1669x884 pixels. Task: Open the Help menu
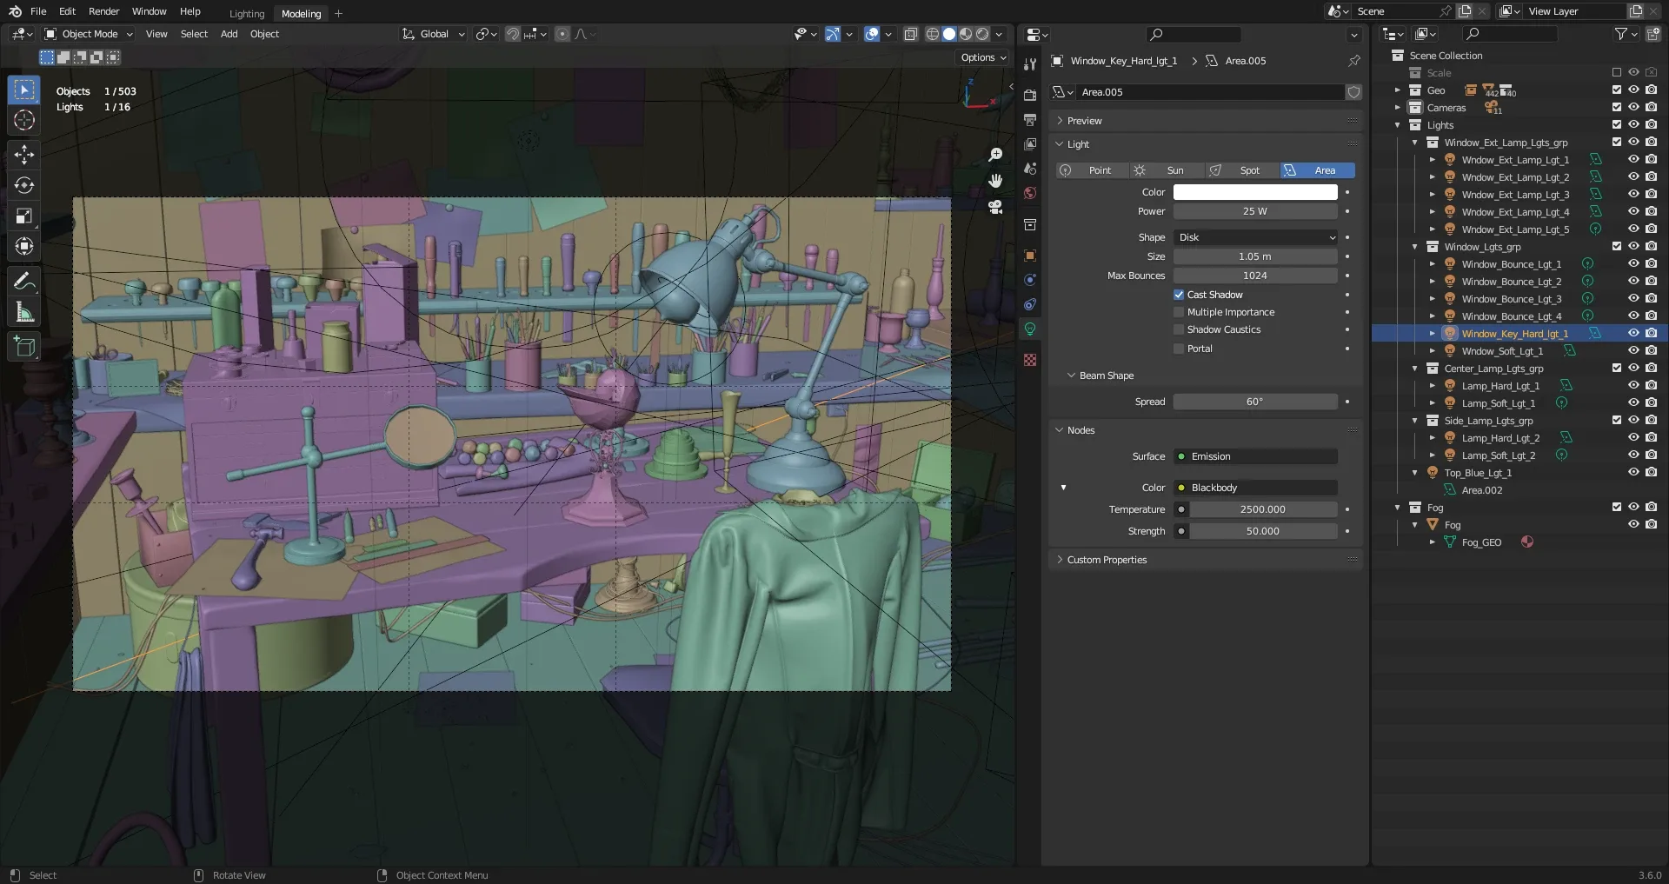coord(190,11)
